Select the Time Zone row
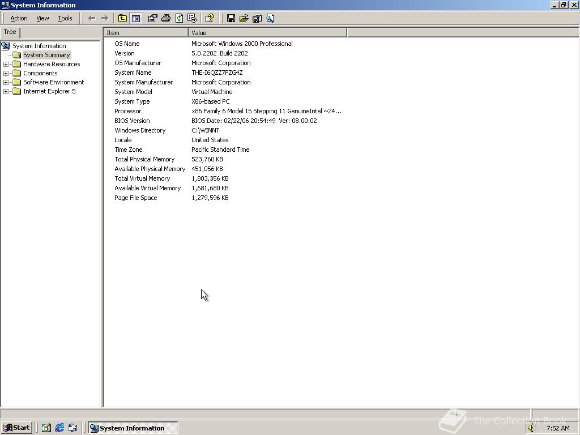The height and width of the screenshot is (435, 580). pyautogui.click(x=225, y=150)
